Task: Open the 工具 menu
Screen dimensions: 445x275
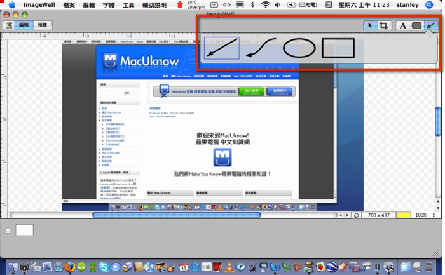Action: (x=128, y=5)
